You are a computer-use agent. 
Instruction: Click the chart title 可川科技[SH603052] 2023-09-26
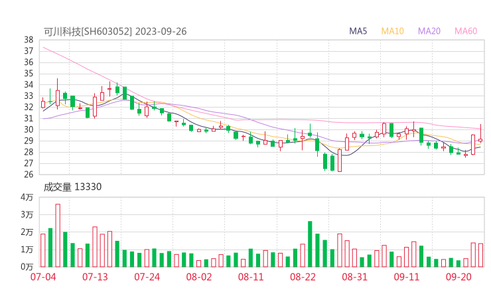point(115,31)
